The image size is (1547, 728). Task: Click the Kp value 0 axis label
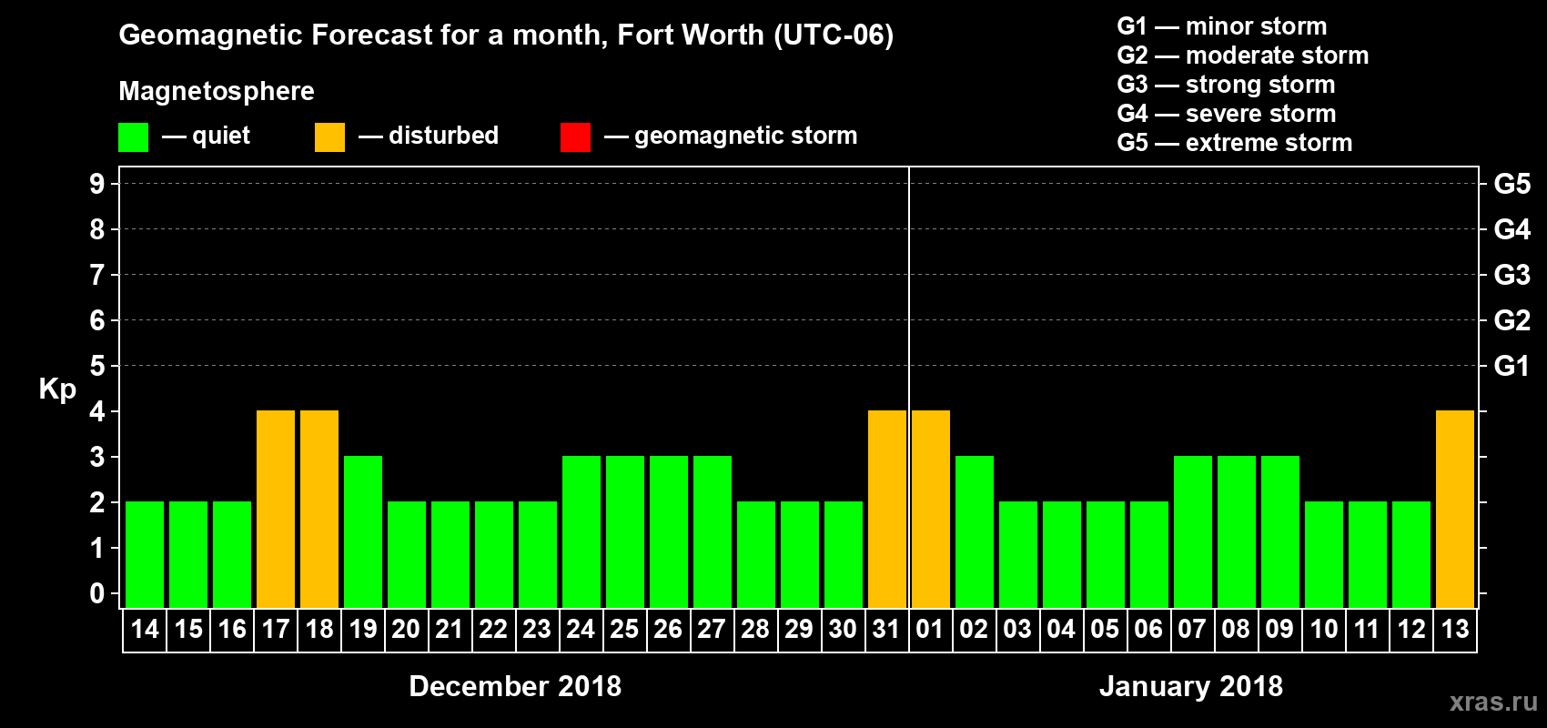(x=97, y=593)
